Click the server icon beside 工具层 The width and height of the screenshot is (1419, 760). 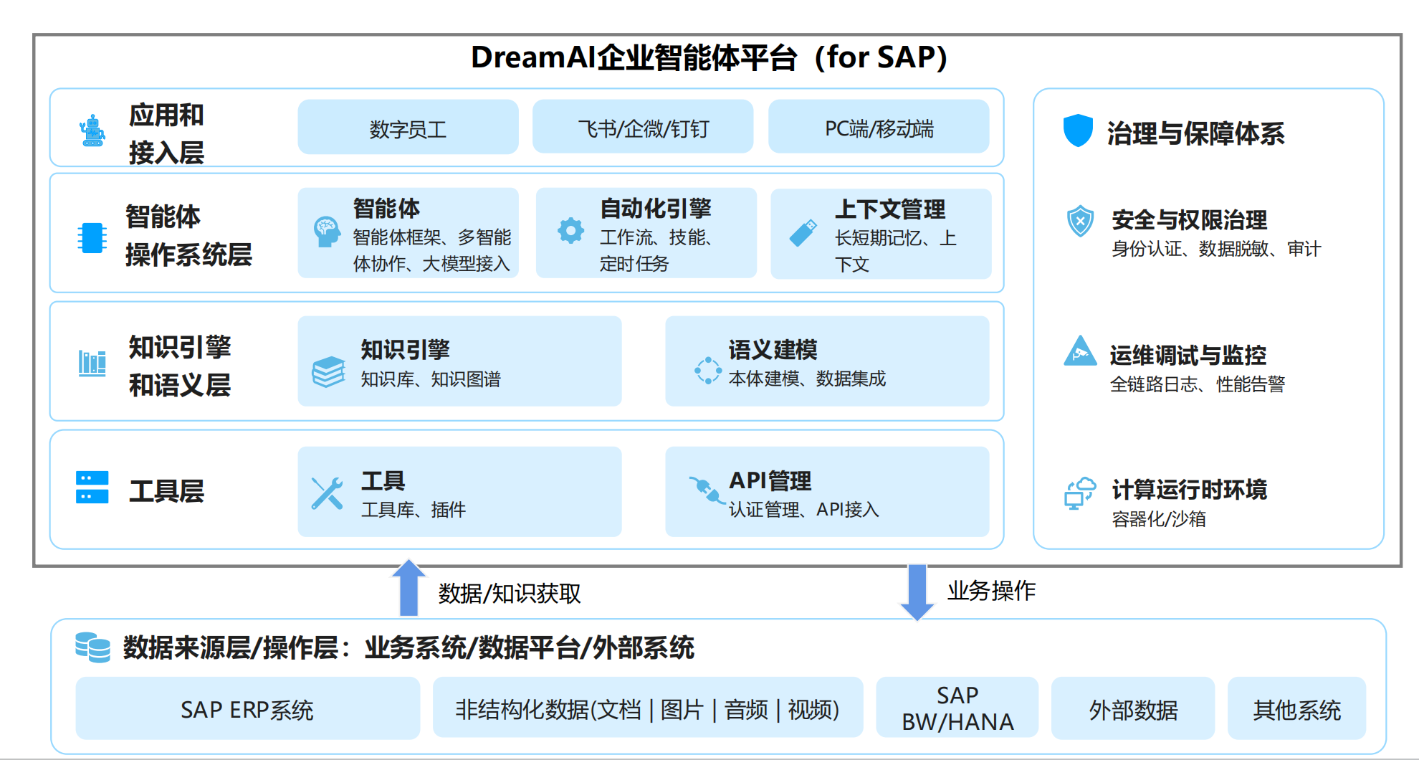92,488
